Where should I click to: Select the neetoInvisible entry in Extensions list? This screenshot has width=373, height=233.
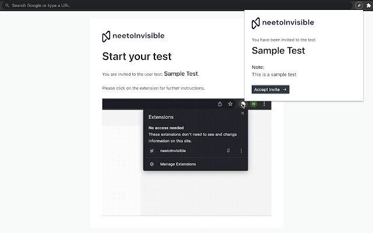[173, 151]
